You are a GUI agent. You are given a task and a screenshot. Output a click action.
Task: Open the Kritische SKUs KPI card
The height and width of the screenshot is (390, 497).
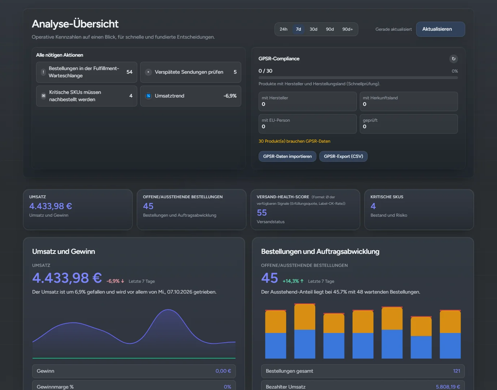(x=419, y=209)
